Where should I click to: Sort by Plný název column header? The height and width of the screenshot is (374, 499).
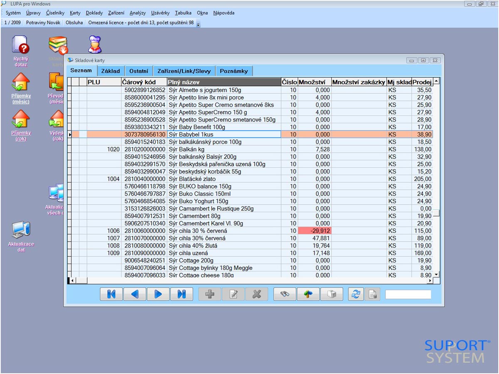point(224,82)
